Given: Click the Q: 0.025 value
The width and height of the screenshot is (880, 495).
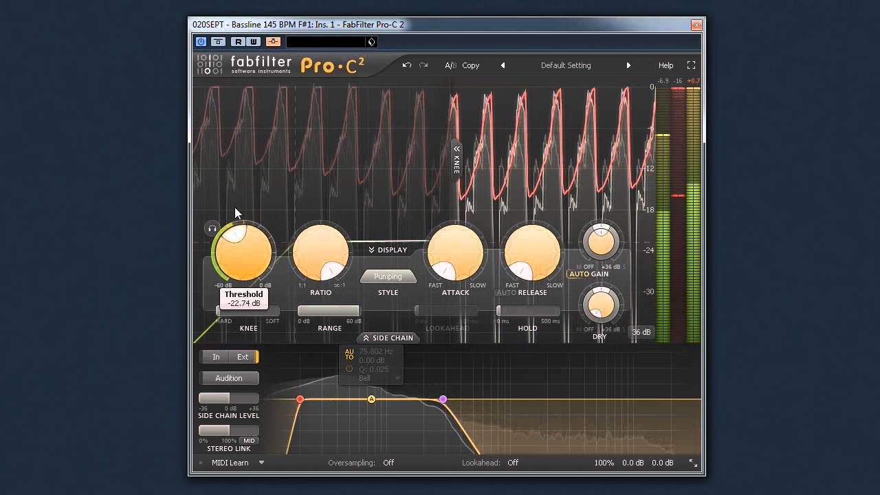Looking at the screenshot, I should [373, 369].
